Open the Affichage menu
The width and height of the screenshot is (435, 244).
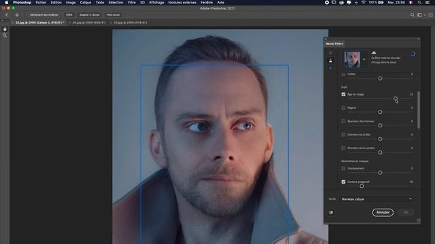pyautogui.click(x=156, y=3)
